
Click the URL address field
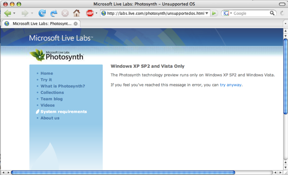click(156, 13)
